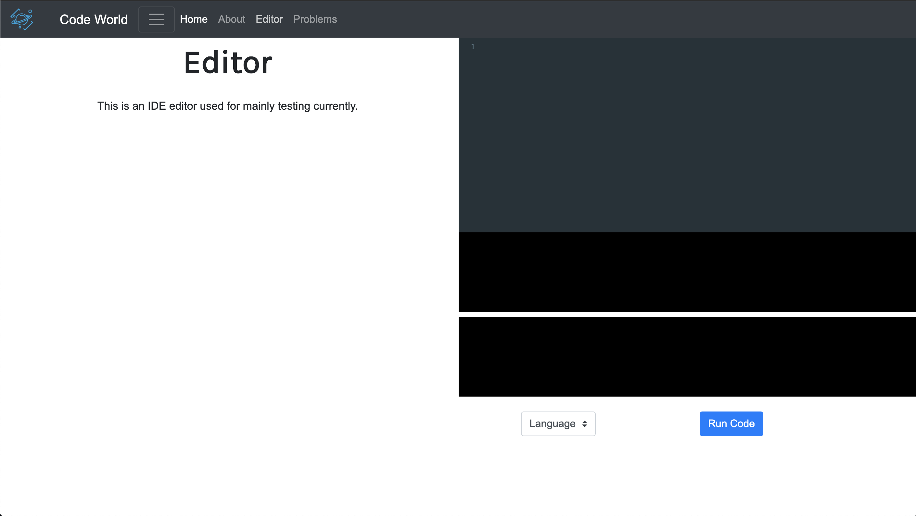The image size is (916, 516).
Task: Click the Language dropdown arrows icon
Action: coord(585,424)
